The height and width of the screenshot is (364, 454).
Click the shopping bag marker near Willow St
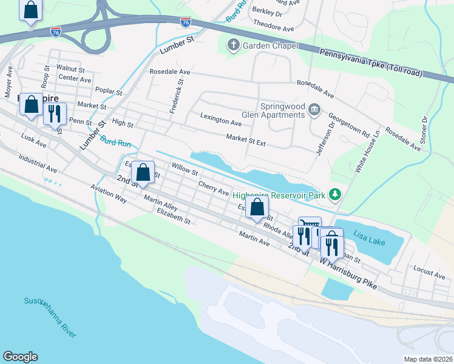point(143,175)
